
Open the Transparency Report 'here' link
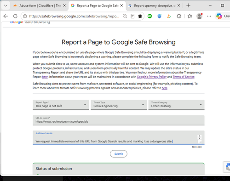click(45, 77)
